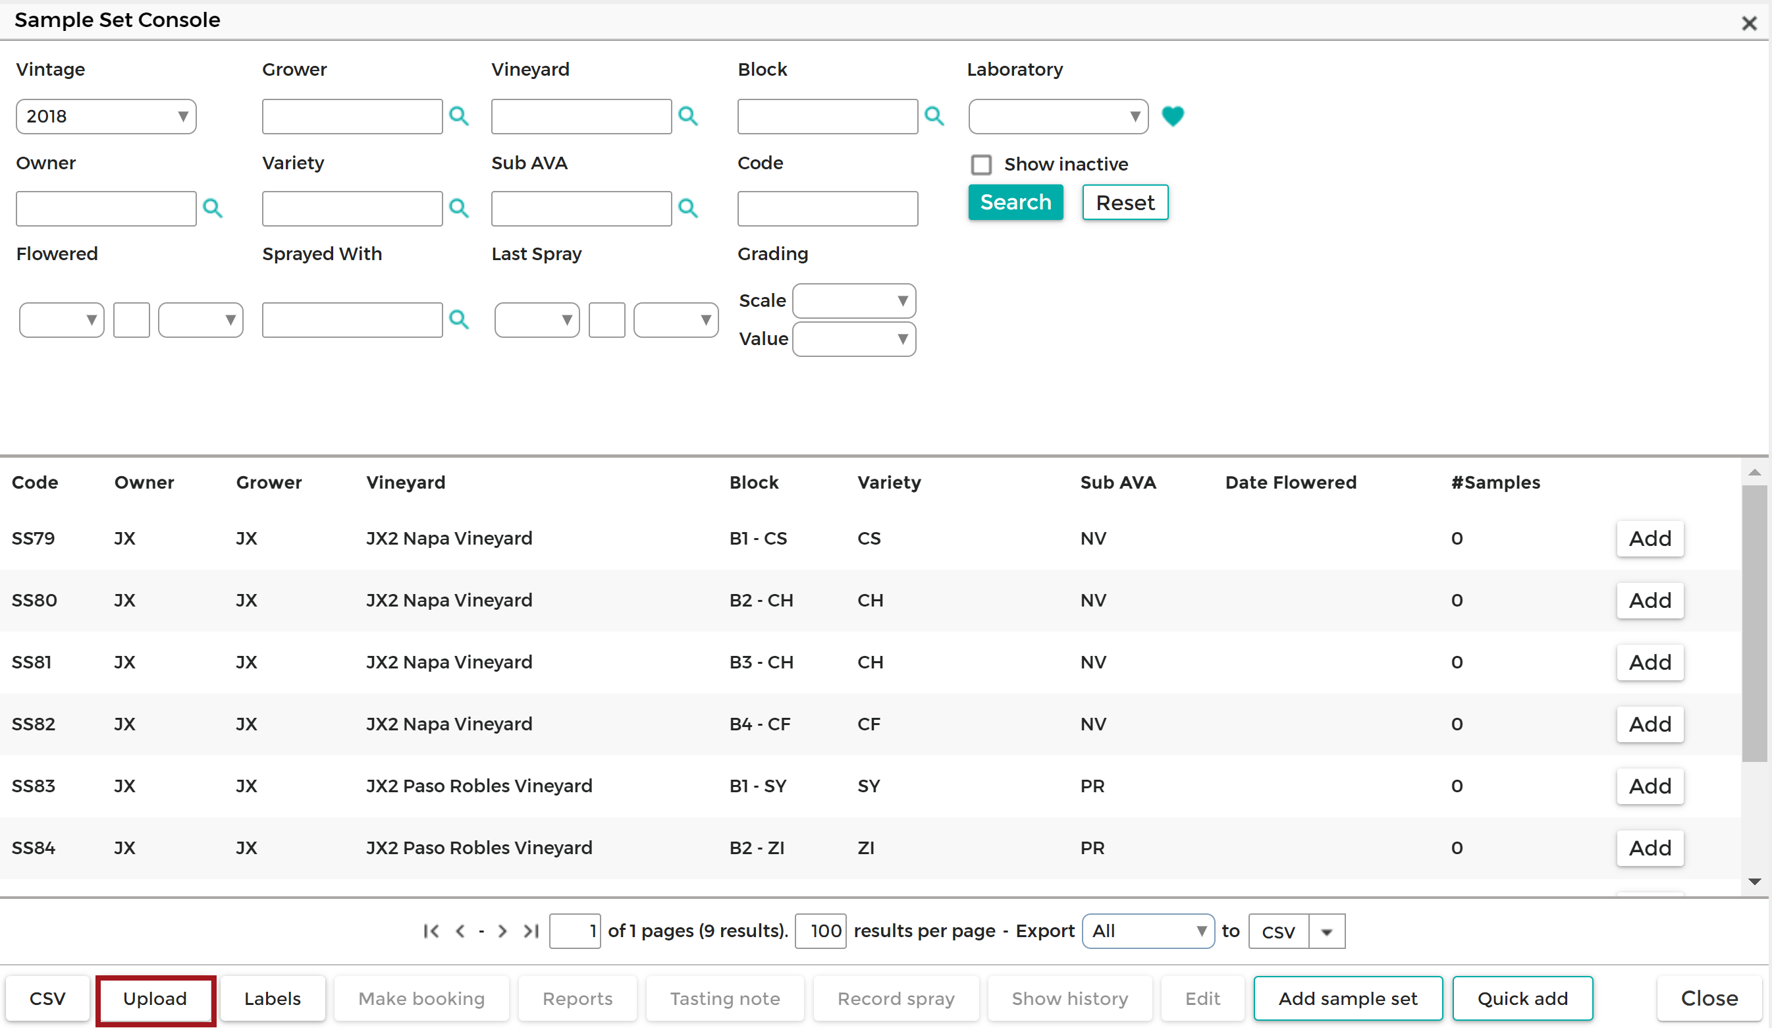The width and height of the screenshot is (1772, 1028).
Task: Click the Vineyard filter input field
Action: click(581, 117)
